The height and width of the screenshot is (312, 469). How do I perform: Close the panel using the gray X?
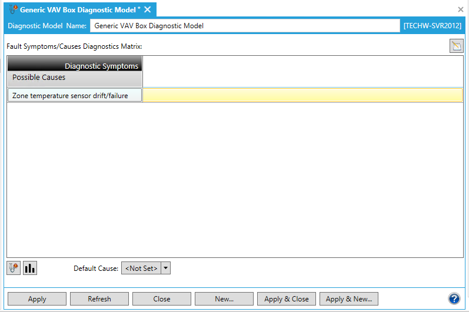click(461, 9)
